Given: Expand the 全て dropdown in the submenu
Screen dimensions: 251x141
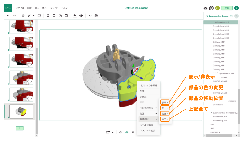Looking at the screenshot, I should point(165,119).
